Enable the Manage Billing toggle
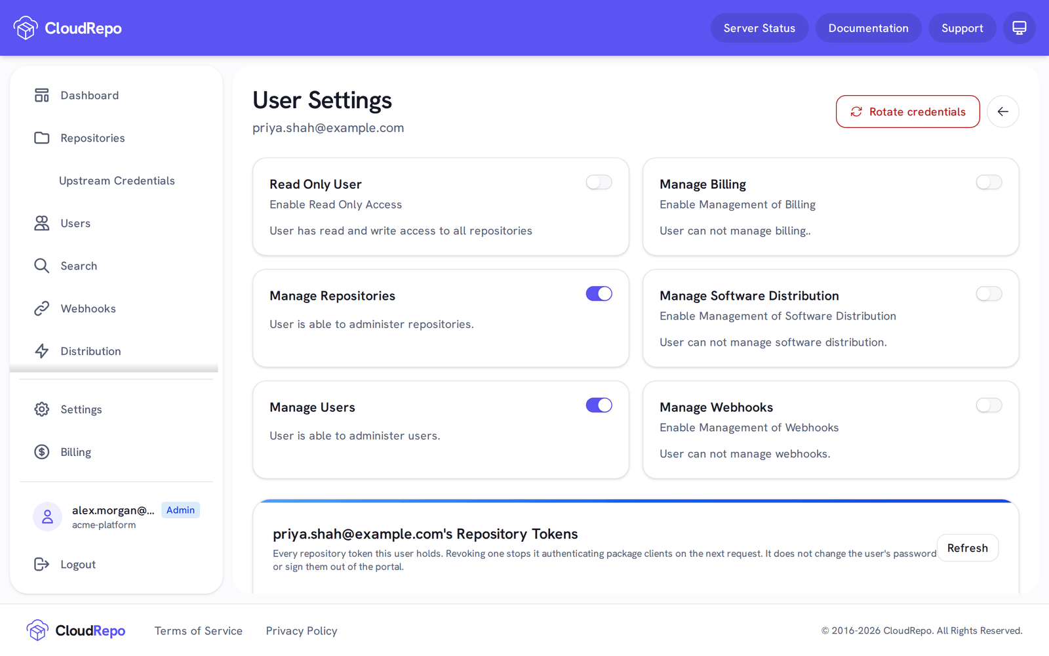1049x656 pixels. tap(989, 182)
